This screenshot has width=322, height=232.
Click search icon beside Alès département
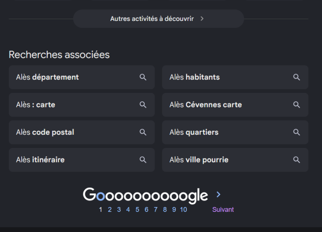pos(143,77)
